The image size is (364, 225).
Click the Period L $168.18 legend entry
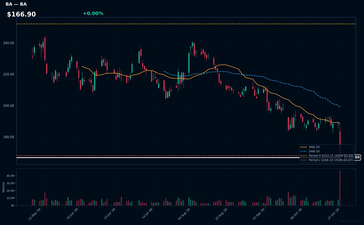coord(327,160)
